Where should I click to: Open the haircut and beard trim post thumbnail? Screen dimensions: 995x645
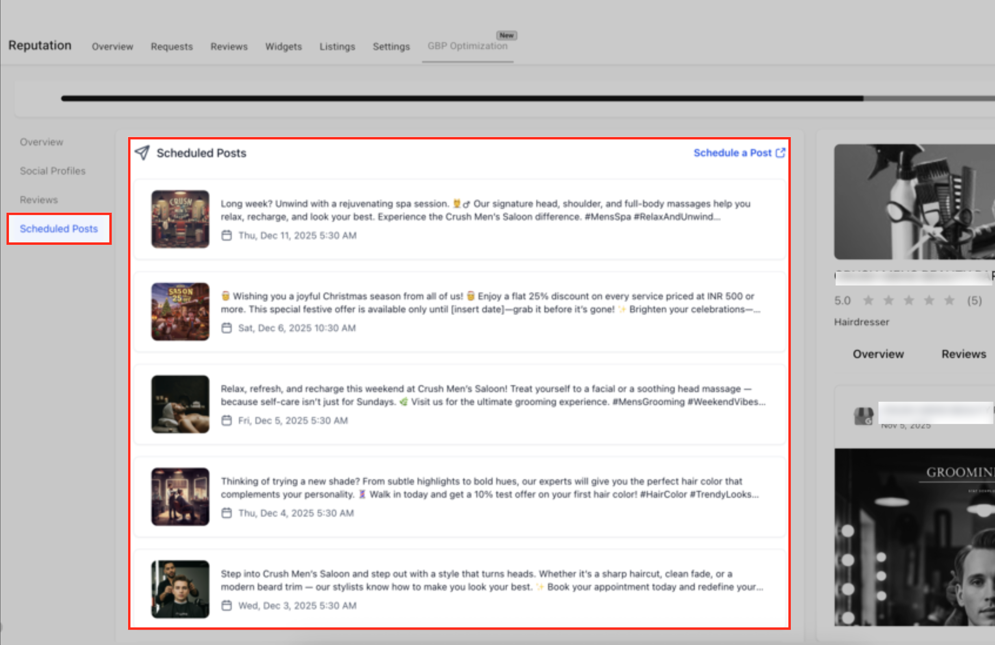pyautogui.click(x=180, y=589)
